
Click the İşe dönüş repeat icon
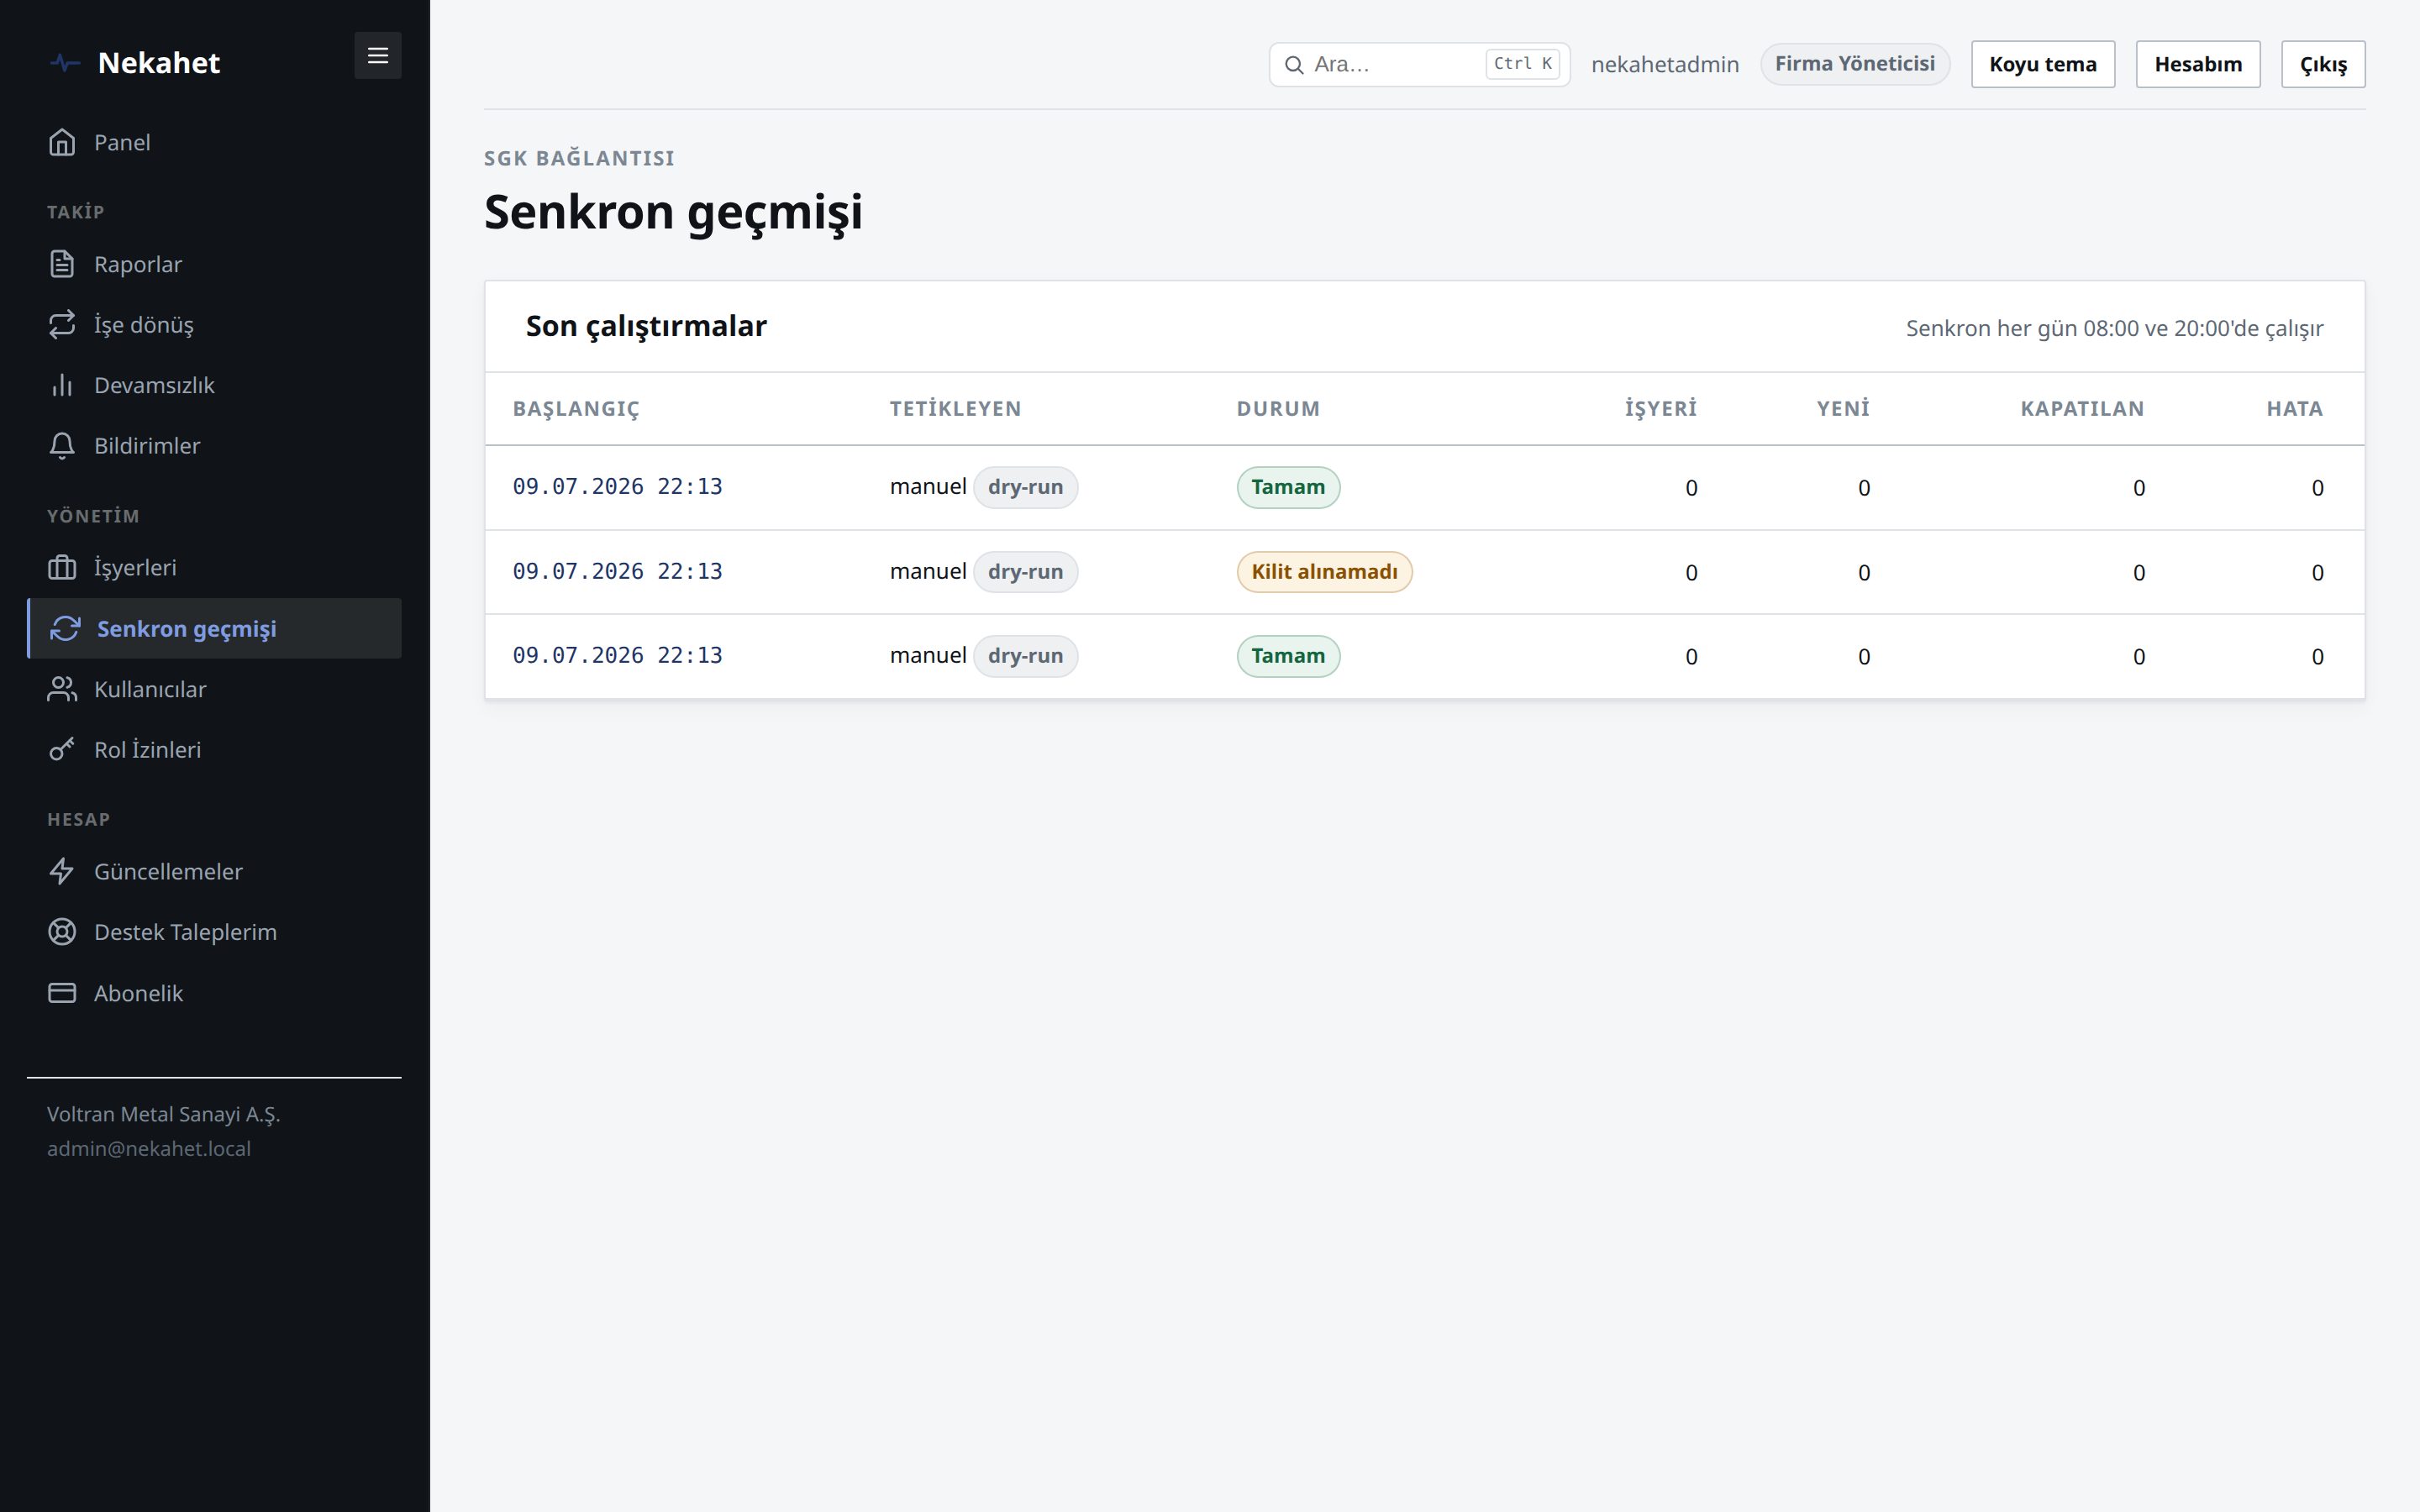(x=62, y=324)
